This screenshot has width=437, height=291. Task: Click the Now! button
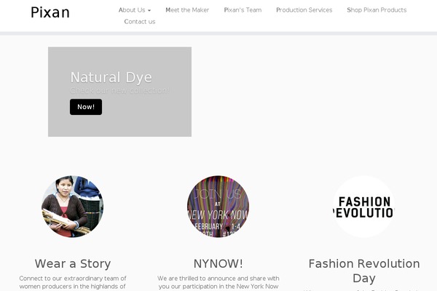point(86,107)
